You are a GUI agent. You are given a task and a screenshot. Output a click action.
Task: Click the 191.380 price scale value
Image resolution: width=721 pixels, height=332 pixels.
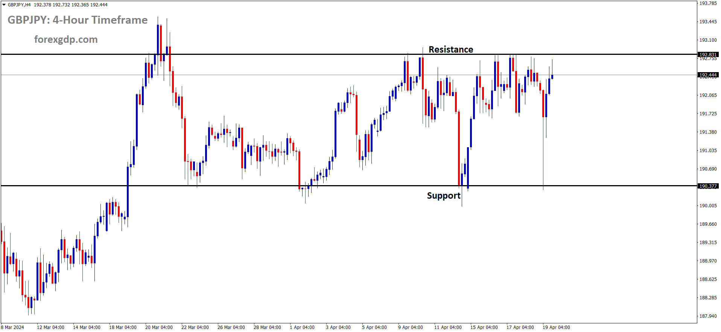708,132
